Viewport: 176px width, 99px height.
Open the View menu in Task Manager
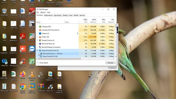click(49, 12)
